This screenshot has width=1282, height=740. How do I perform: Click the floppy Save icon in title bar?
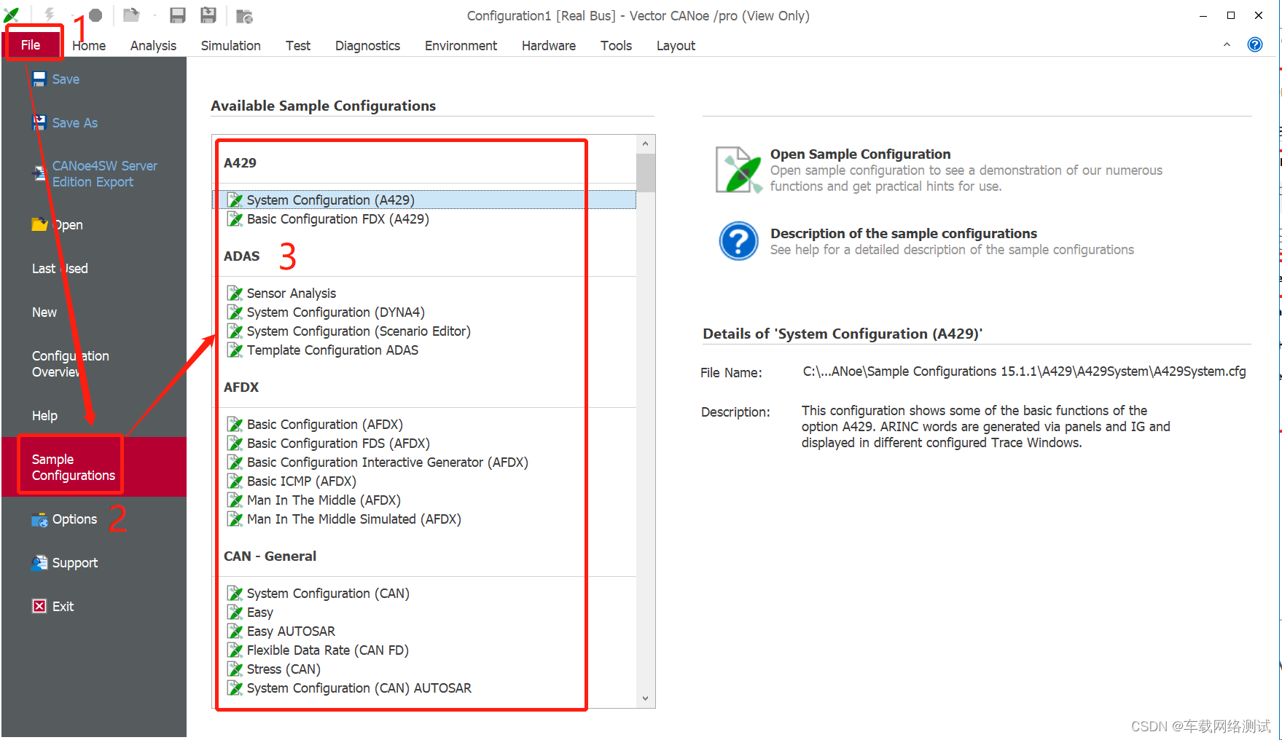tap(178, 15)
